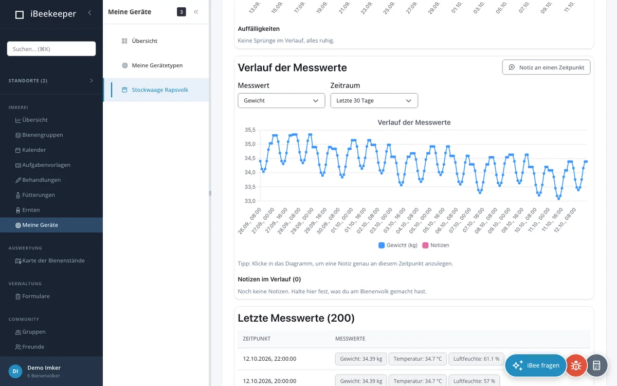Click the Karte der Bienenstände map icon
This screenshot has height=386, width=617.
18,261
